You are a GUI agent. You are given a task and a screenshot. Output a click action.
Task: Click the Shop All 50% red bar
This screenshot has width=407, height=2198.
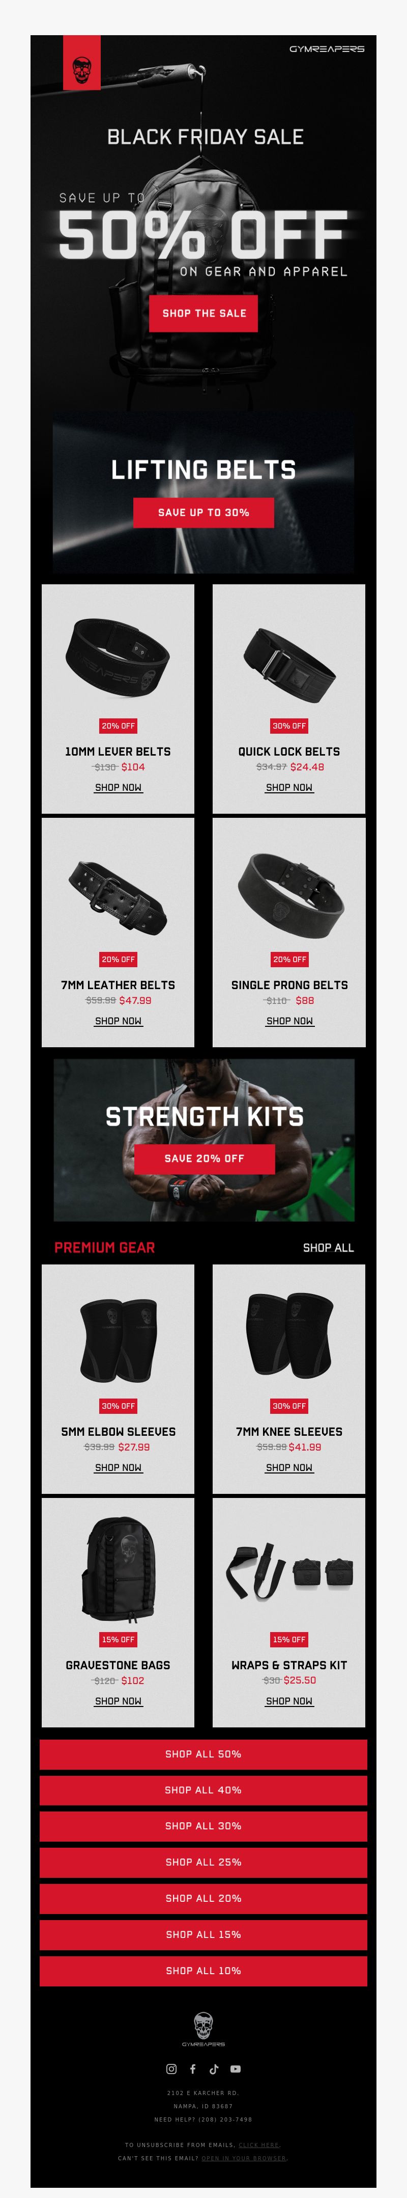click(203, 1754)
